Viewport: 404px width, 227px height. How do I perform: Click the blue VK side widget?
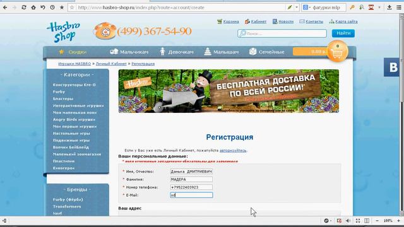[x=391, y=67]
